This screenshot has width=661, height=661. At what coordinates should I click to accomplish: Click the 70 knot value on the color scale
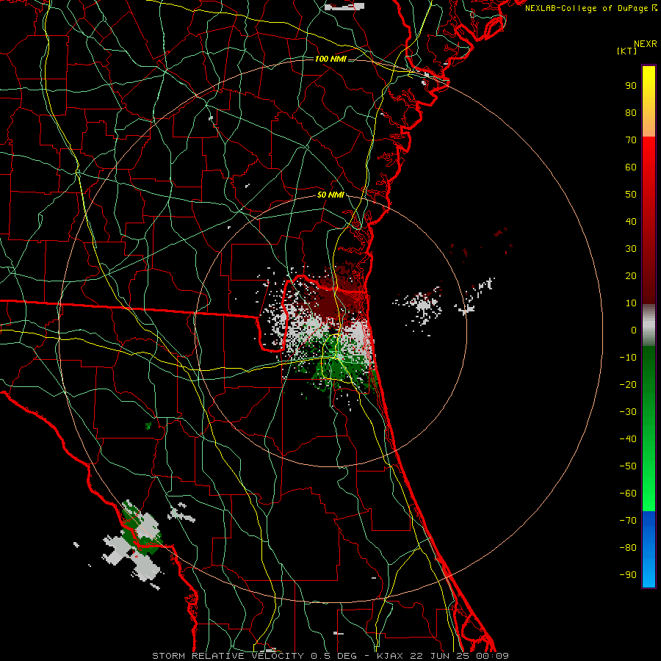pyautogui.click(x=631, y=140)
